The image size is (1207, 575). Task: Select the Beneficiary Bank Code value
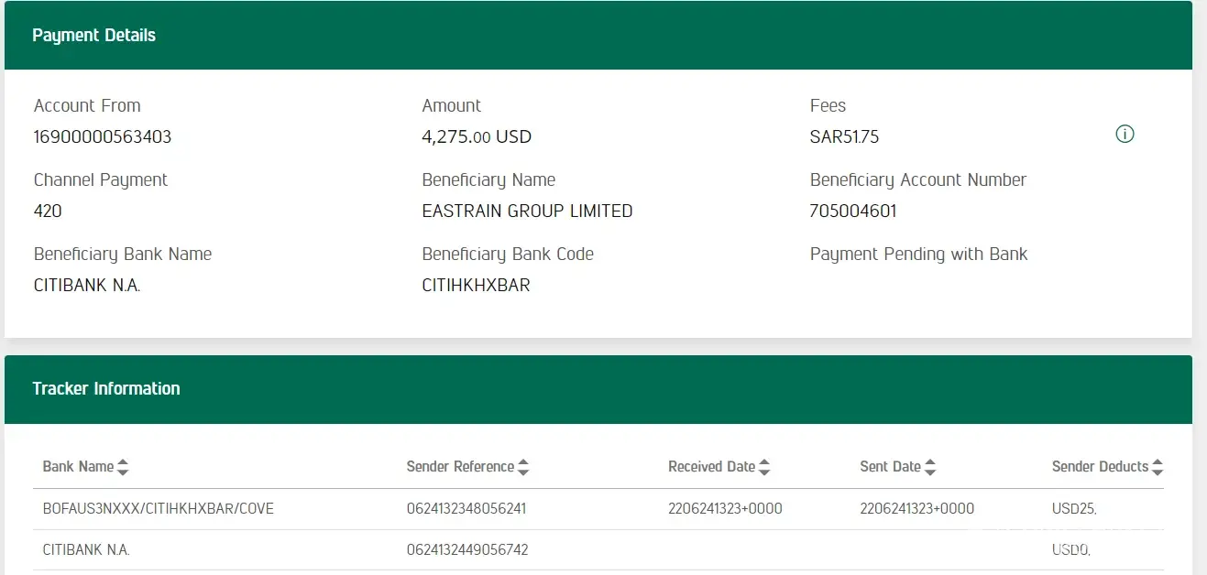[476, 286]
